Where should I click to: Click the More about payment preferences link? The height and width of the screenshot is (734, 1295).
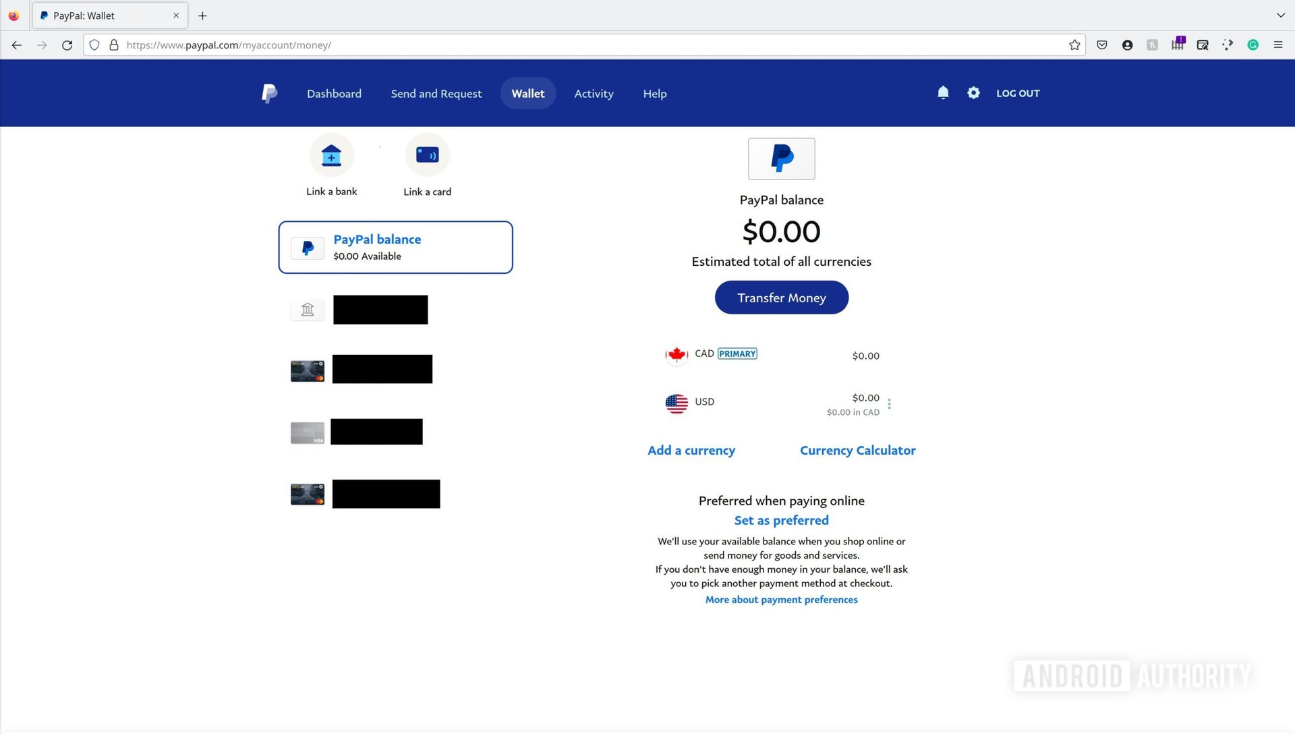[781, 599]
